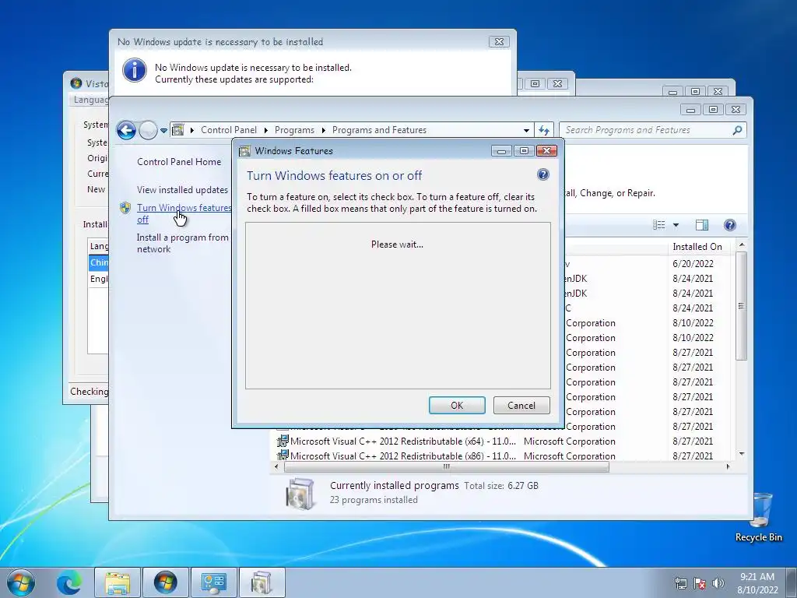
Task: Sort by Installed On column header
Action: click(697, 247)
